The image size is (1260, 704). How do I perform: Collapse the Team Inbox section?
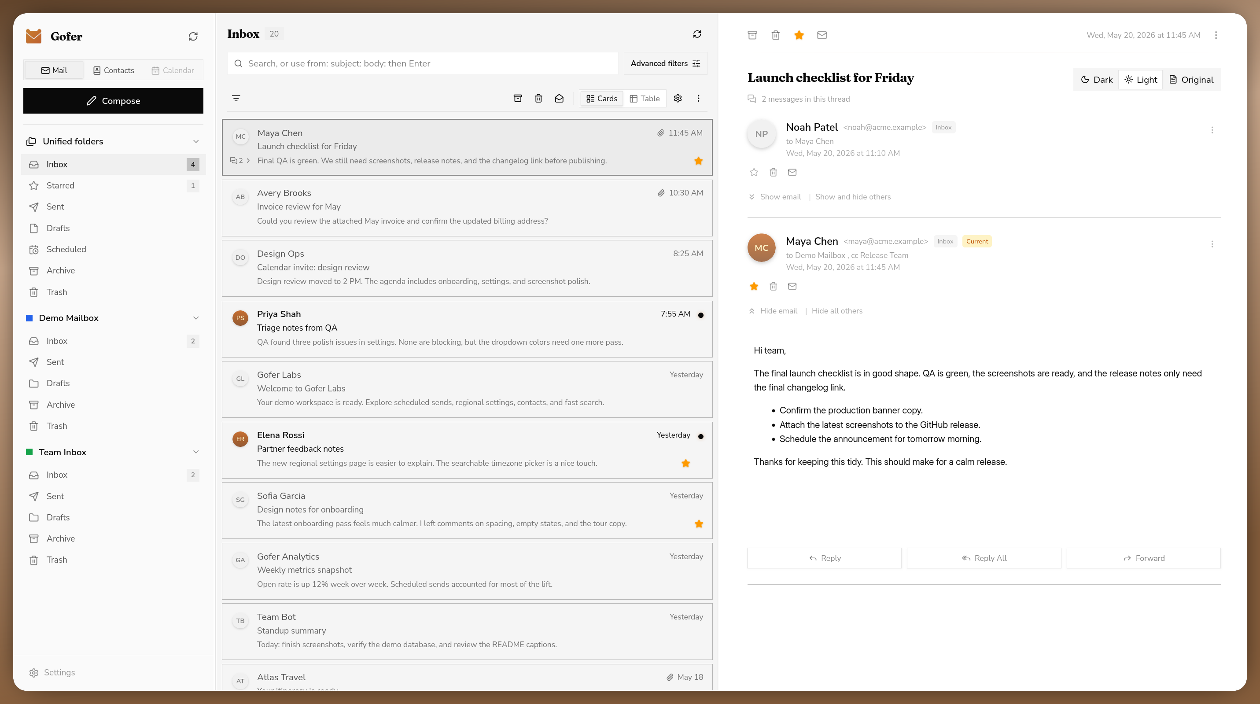point(195,452)
